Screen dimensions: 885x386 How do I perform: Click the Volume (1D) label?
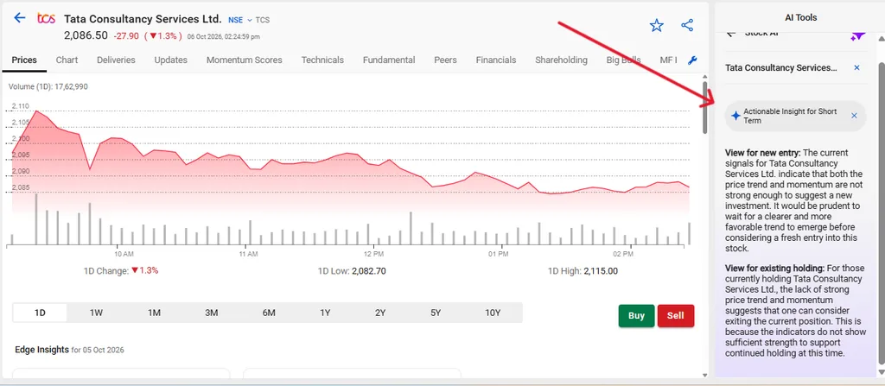48,87
